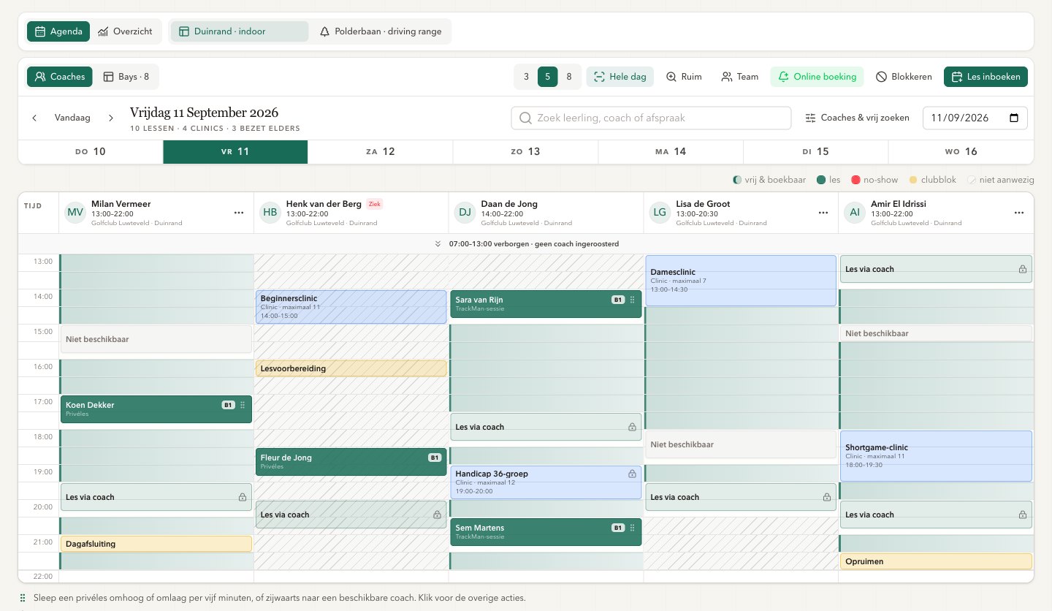Viewport: 1052px width, 611px height.
Task: Grab drag handle on Koen Dekker
Action: (243, 405)
